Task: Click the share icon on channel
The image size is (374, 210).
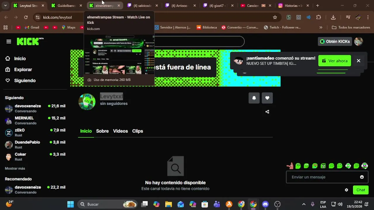Action: (267, 112)
